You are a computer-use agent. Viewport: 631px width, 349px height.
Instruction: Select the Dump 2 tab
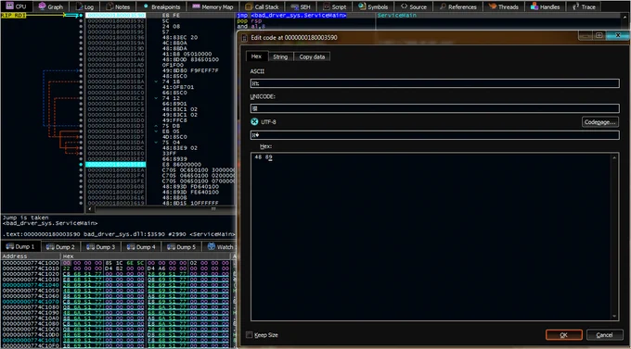(x=60, y=246)
